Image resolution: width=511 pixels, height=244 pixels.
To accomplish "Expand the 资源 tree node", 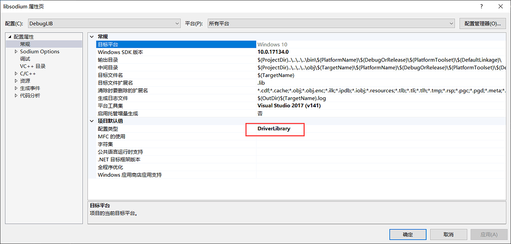I will pyautogui.click(x=16, y=81).
